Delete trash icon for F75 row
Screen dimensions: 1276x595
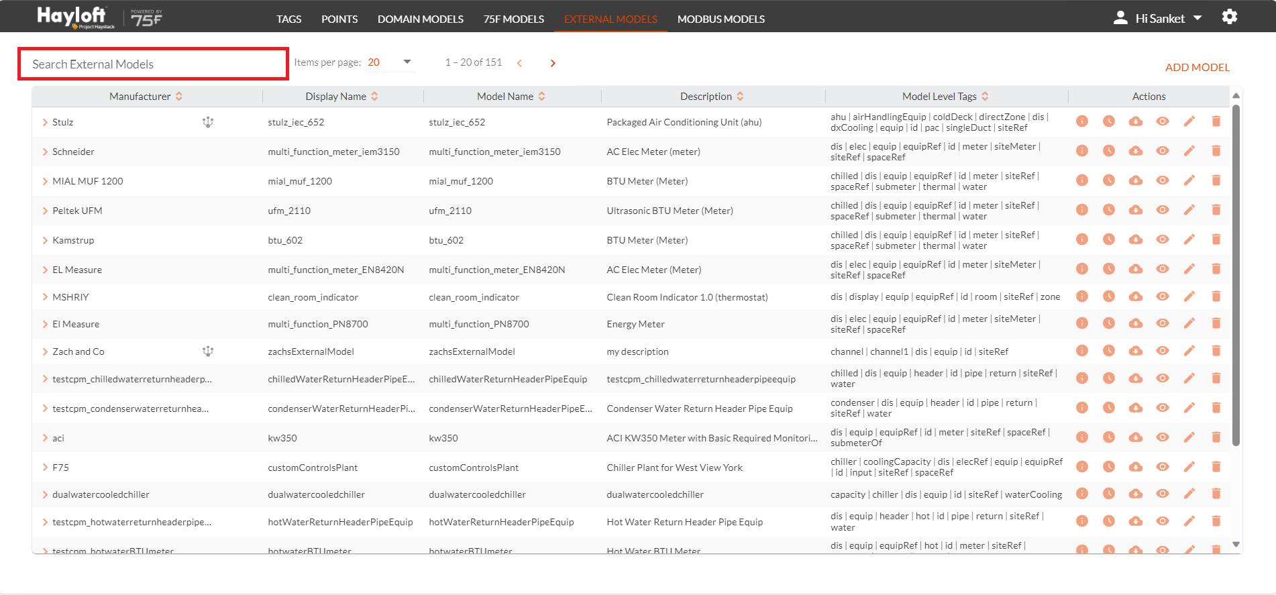point(1216,467)
